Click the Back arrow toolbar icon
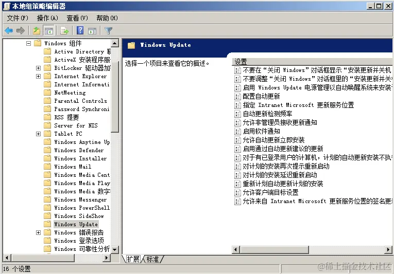This screenshot has width=394, height=274. pyautogui.click(x=9, y=31)
